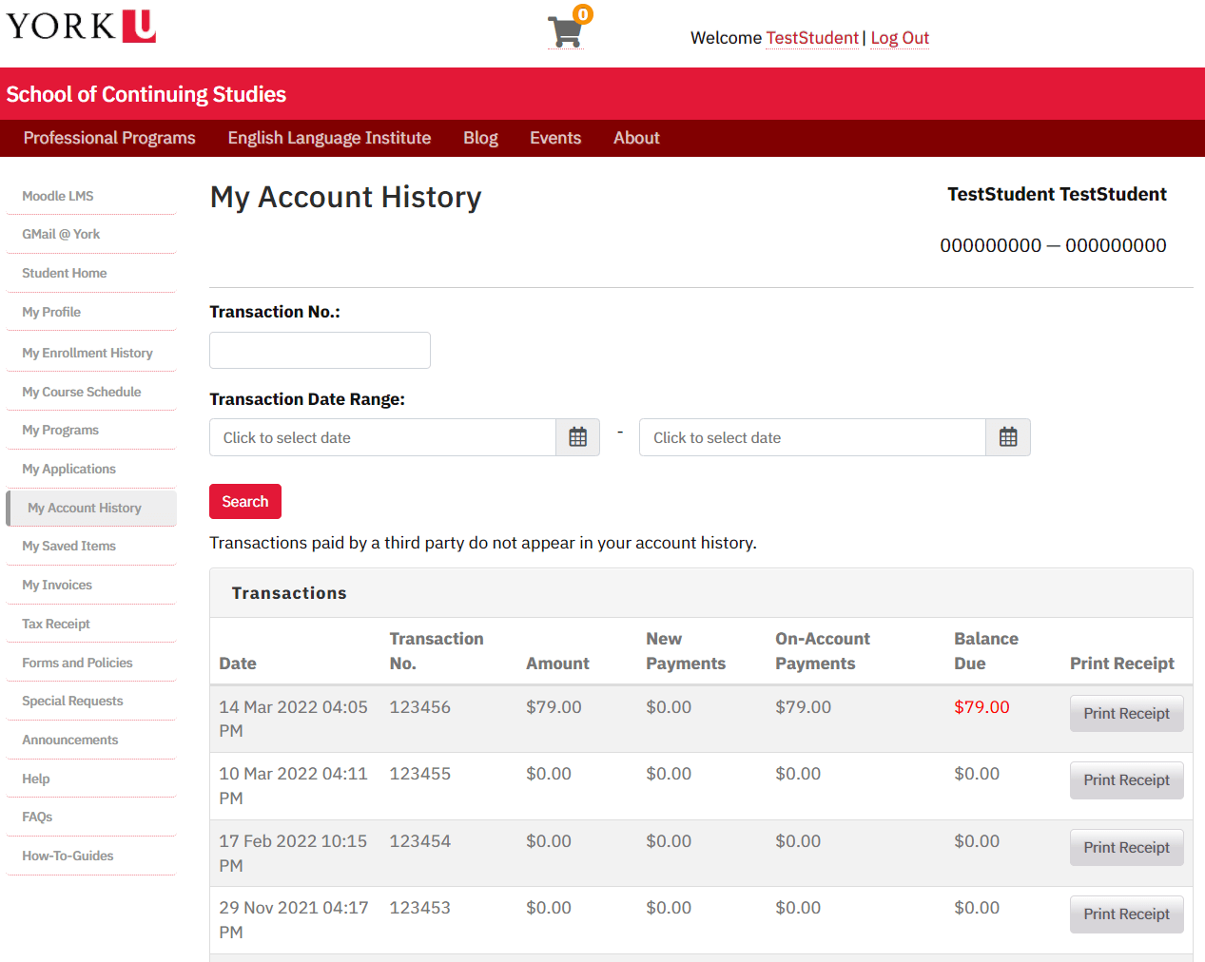Log out of the account

[900, 38]
